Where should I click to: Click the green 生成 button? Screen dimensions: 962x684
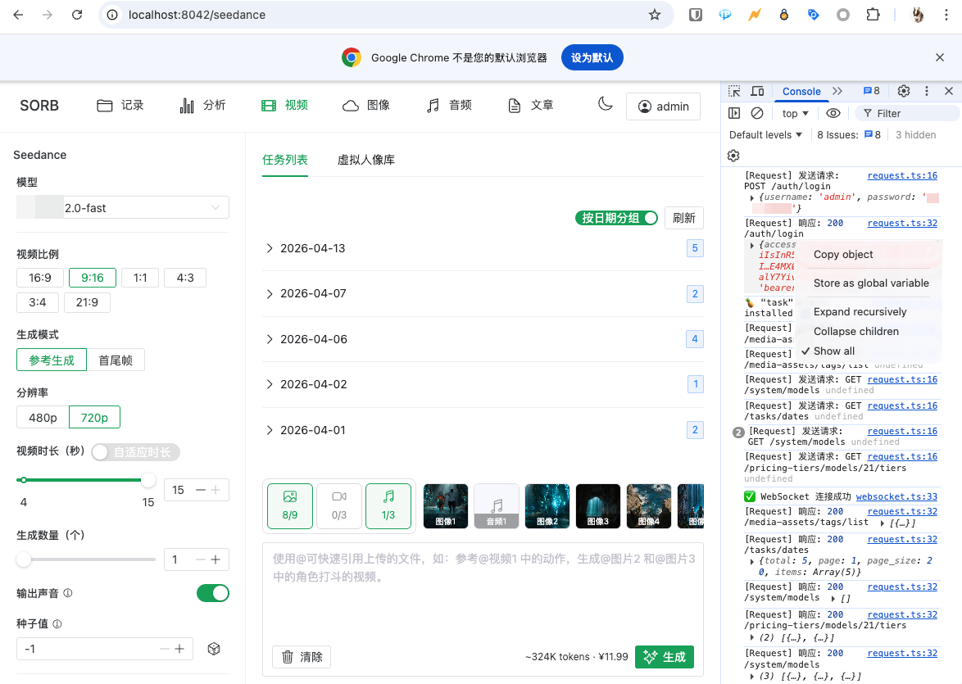pos(664,657)
